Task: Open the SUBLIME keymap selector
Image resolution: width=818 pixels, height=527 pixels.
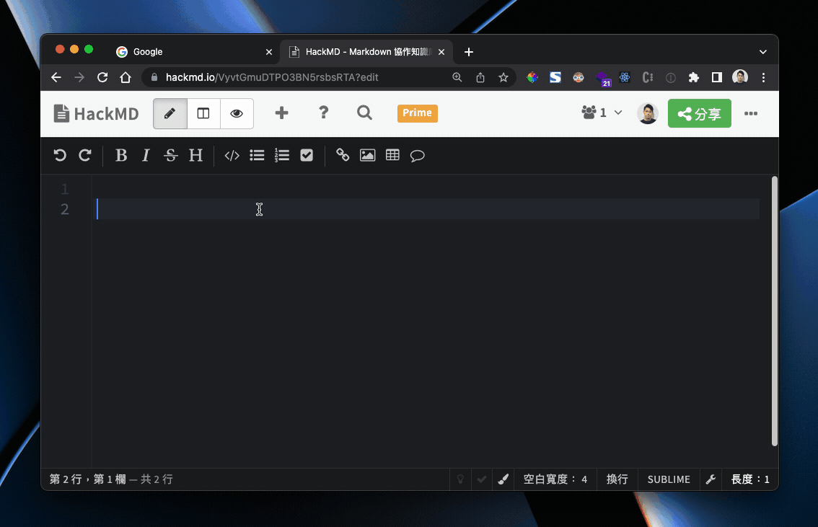Action: 668,479
